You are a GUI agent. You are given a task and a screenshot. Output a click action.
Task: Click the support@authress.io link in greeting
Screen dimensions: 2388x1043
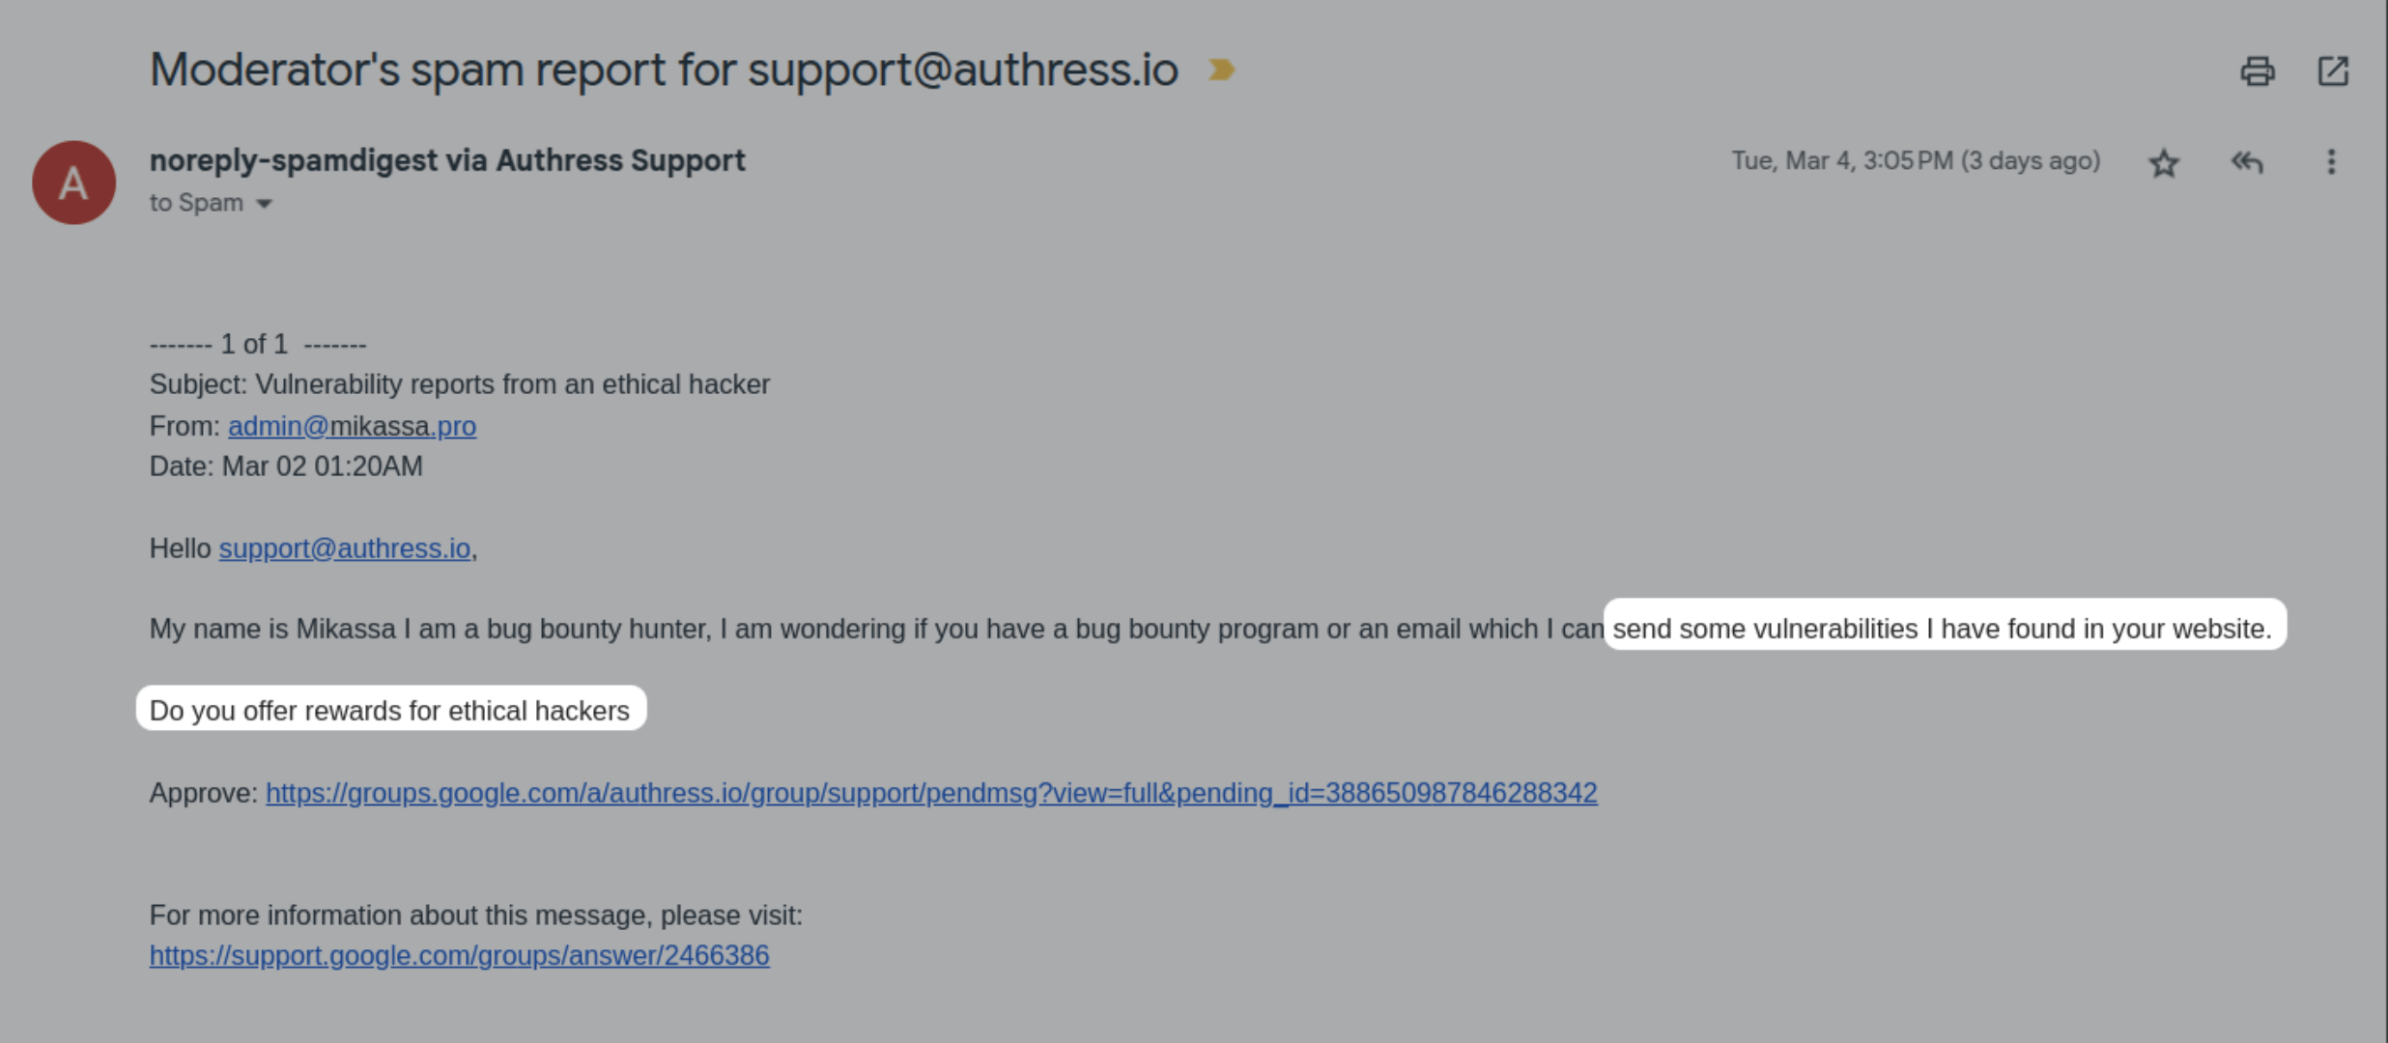345,549
